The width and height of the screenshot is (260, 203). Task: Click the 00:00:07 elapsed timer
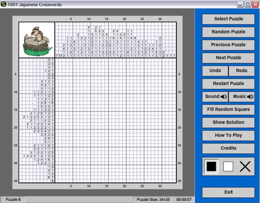[x=184, y=199]
